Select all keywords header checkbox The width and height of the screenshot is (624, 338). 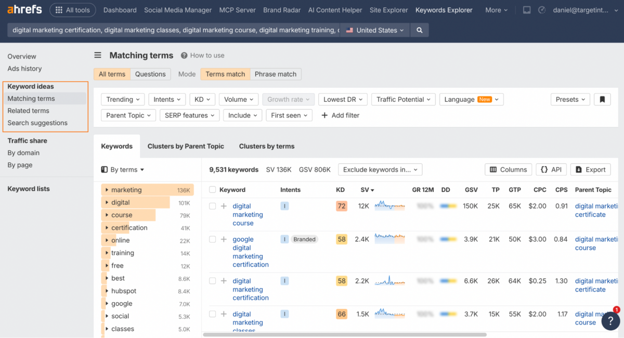click(x=212, y=190)
